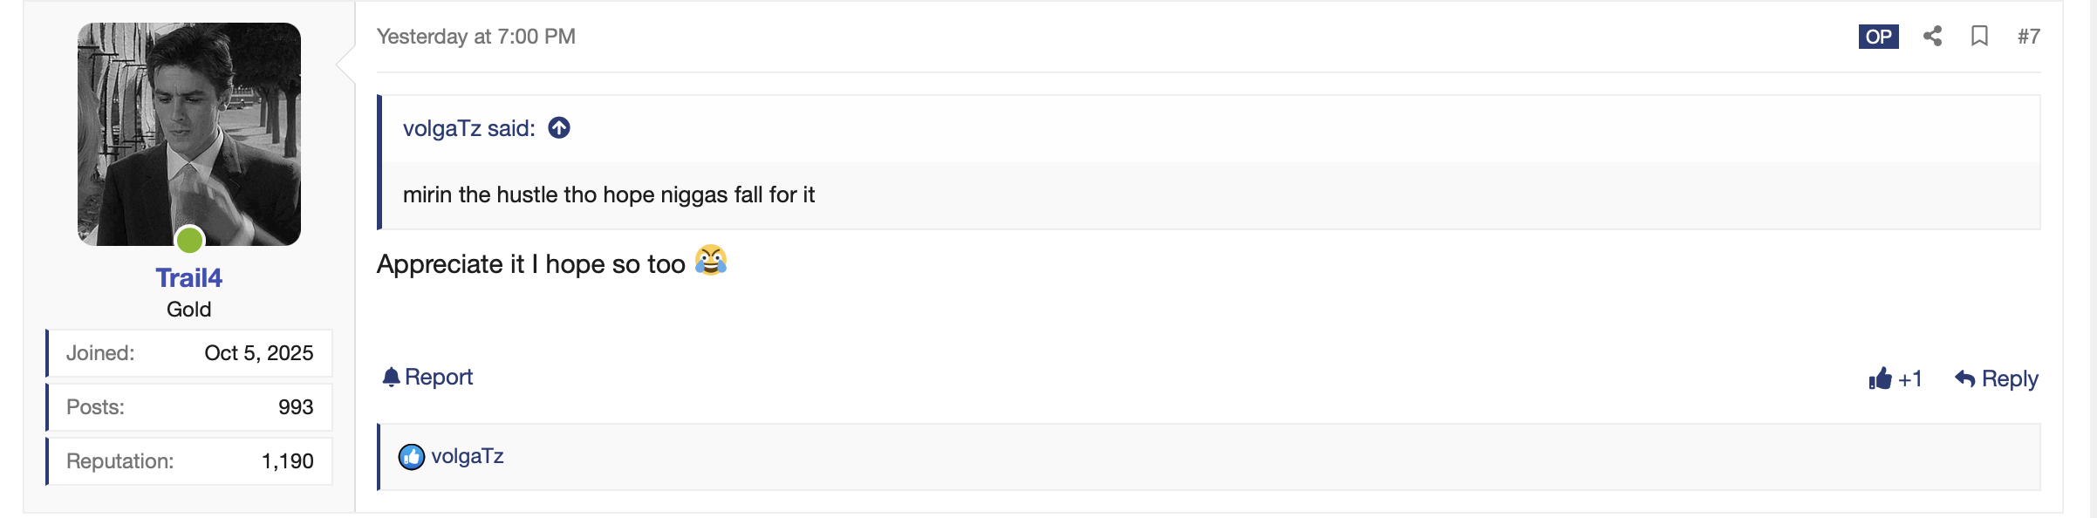This screenshot has width=2097, height=518.
Task: Open Trail4's avatar picture
Action: 189,134
